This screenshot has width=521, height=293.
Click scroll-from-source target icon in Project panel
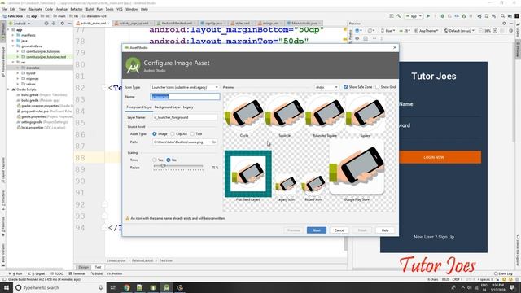tap(46, 24)
